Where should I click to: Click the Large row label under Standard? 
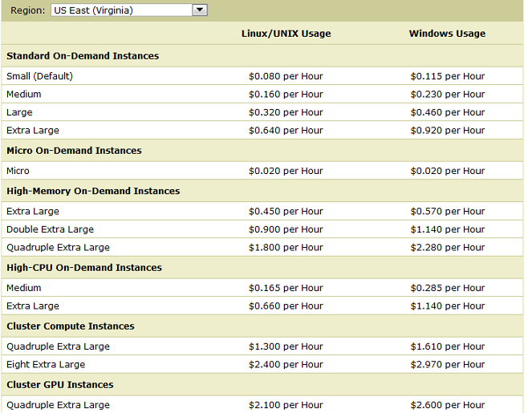[x=19, y=112]
